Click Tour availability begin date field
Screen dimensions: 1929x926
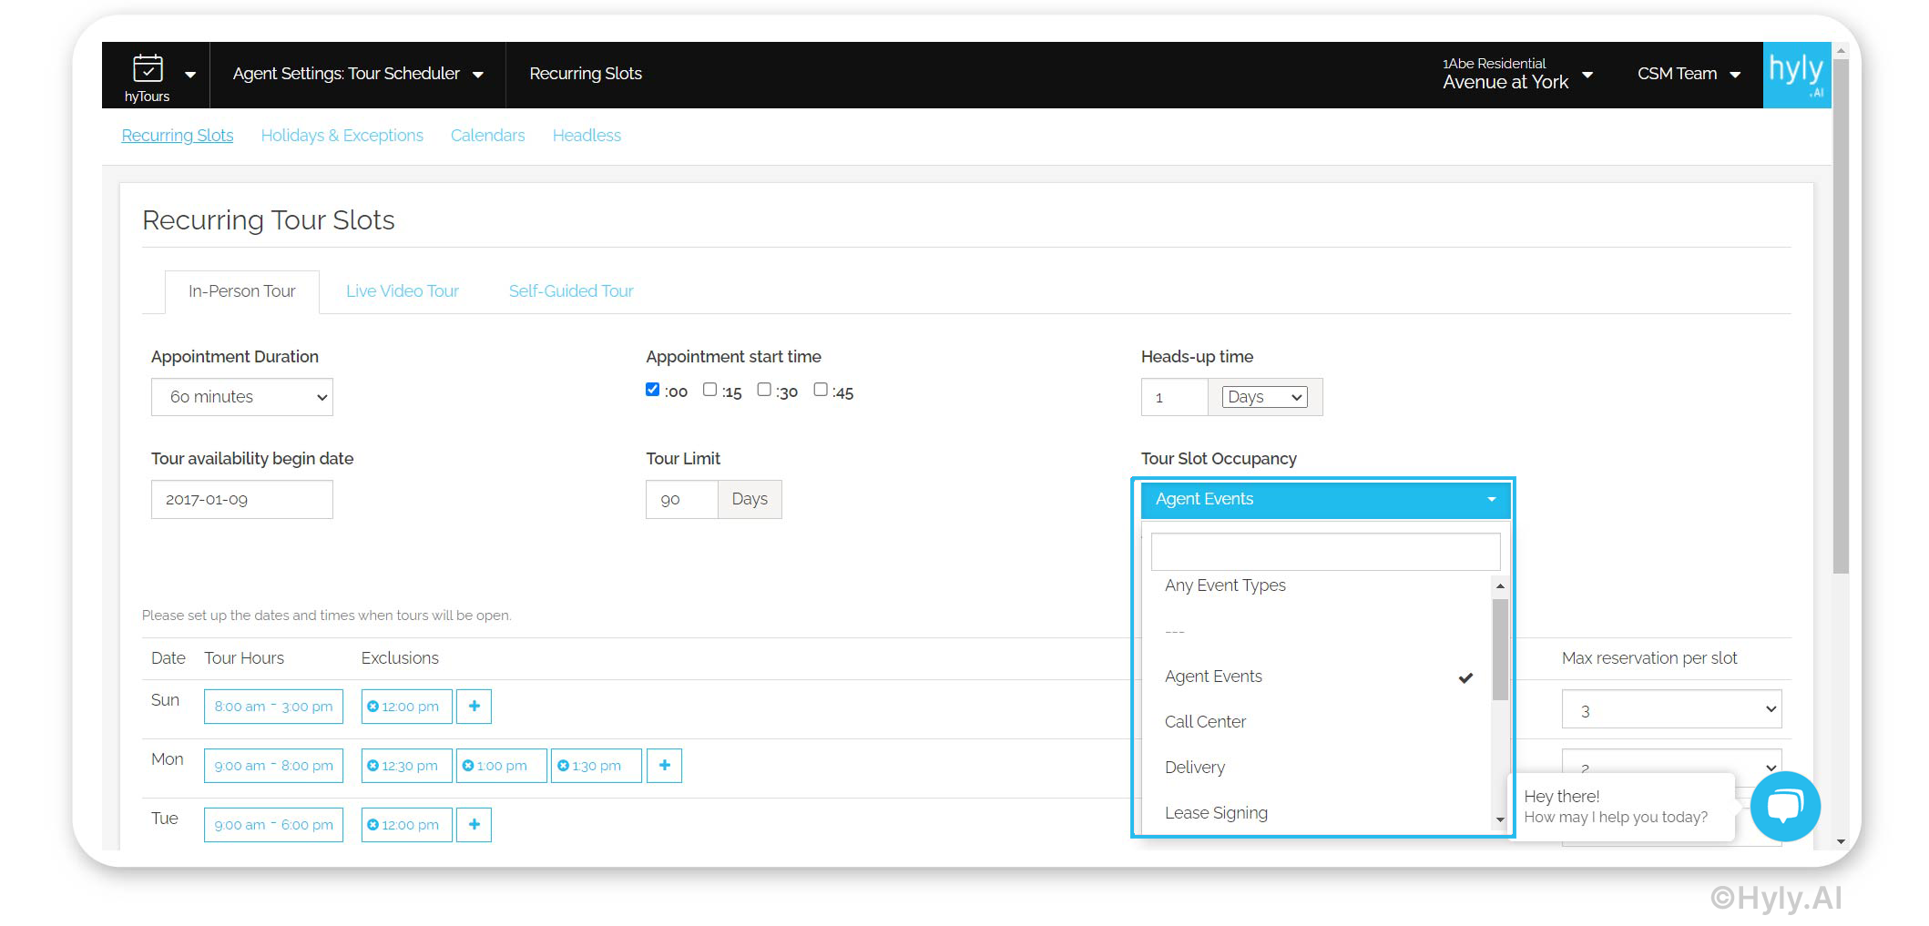pos(242,499)
